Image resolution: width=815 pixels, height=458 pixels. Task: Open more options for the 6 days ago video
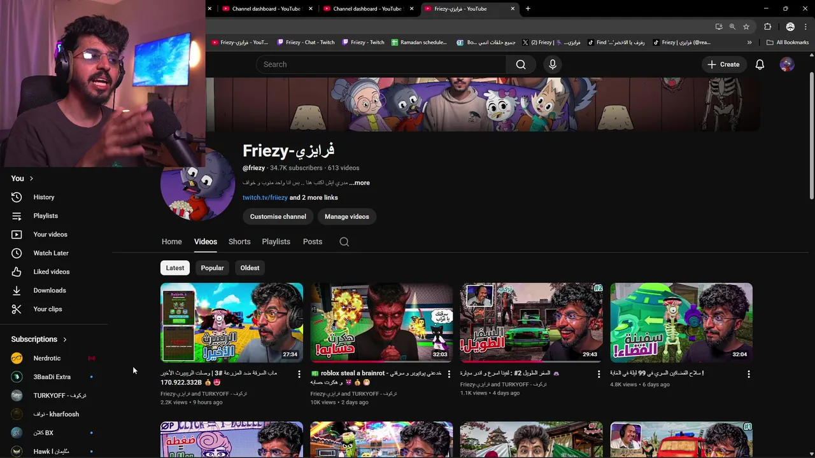pos(749,374)
